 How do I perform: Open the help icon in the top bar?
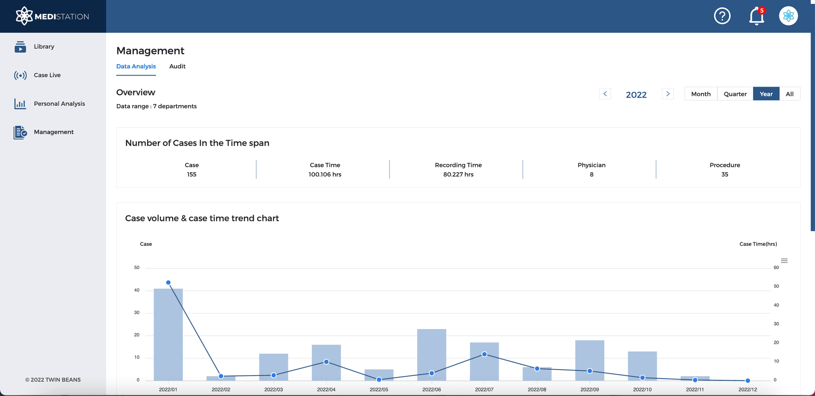[x=722, y=16]
